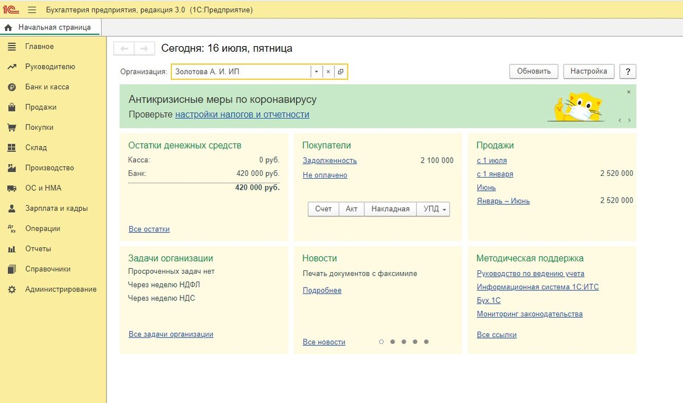Click the Продажи bag icon
The width and height of the screenshot is (683, 403).
point(12,107)
